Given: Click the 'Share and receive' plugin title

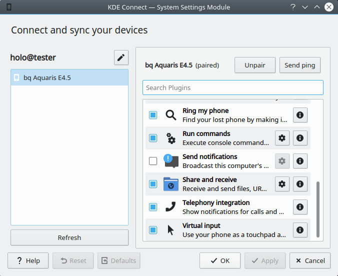Looking at the screenshot, I should tap(209, 179).
